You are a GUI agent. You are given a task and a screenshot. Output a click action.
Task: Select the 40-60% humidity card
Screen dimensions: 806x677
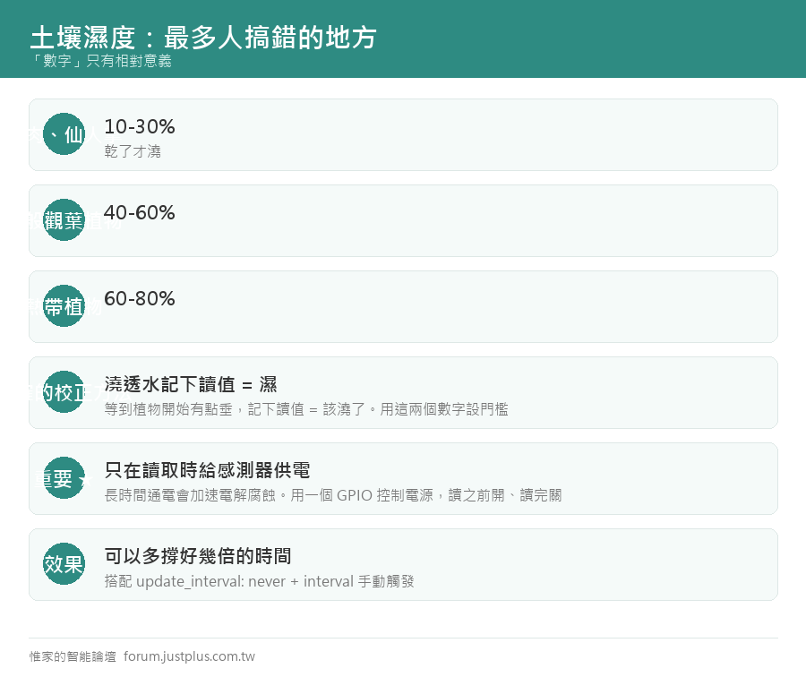403,220
